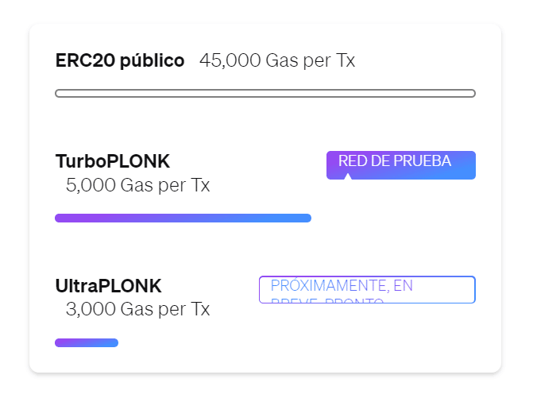Screen dimensions: 533x402
Task: Click the small pointer notch on RED DE PRUEBA badge
Action: pyautogui.click(x=347, y=176)
